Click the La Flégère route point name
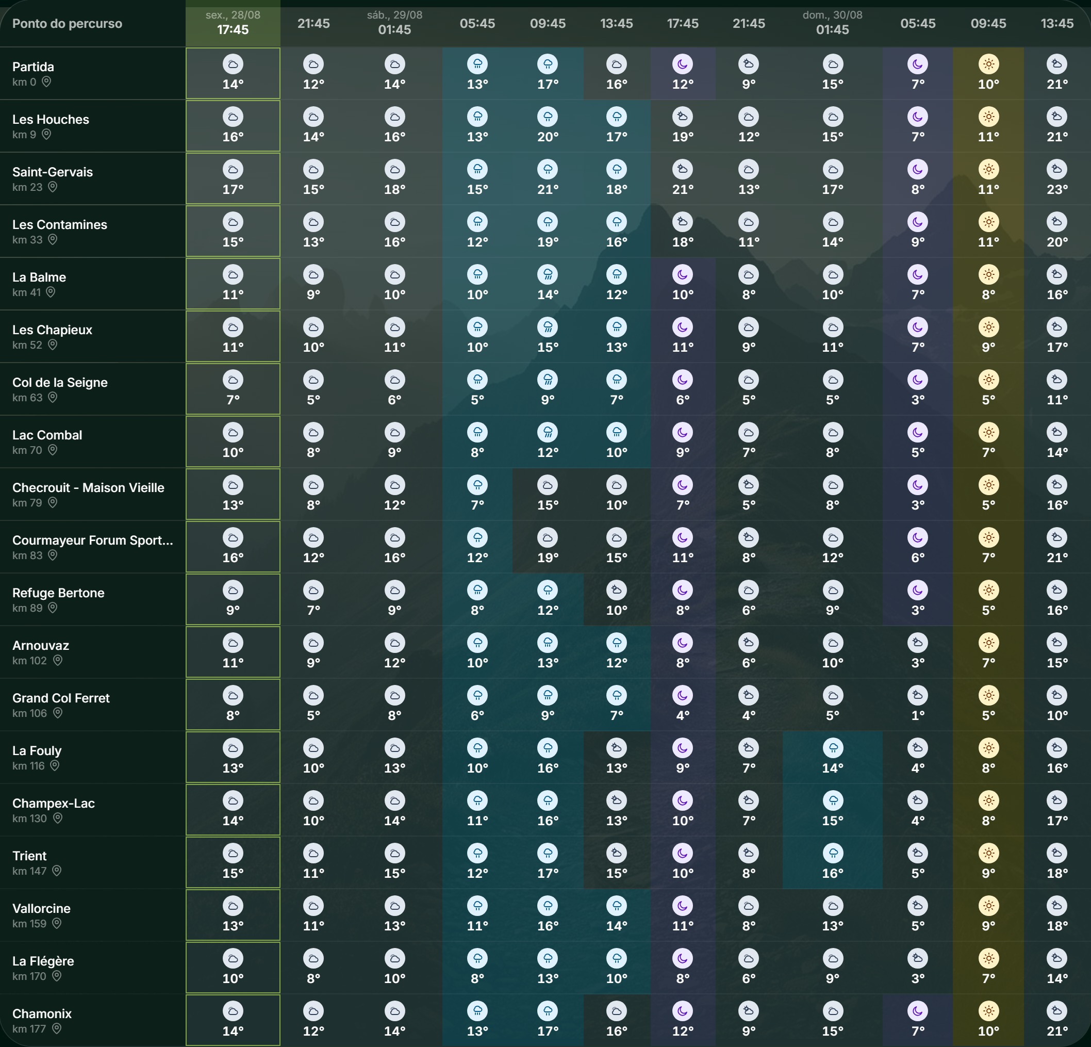 pyautogui.click(x=43, y=961)
